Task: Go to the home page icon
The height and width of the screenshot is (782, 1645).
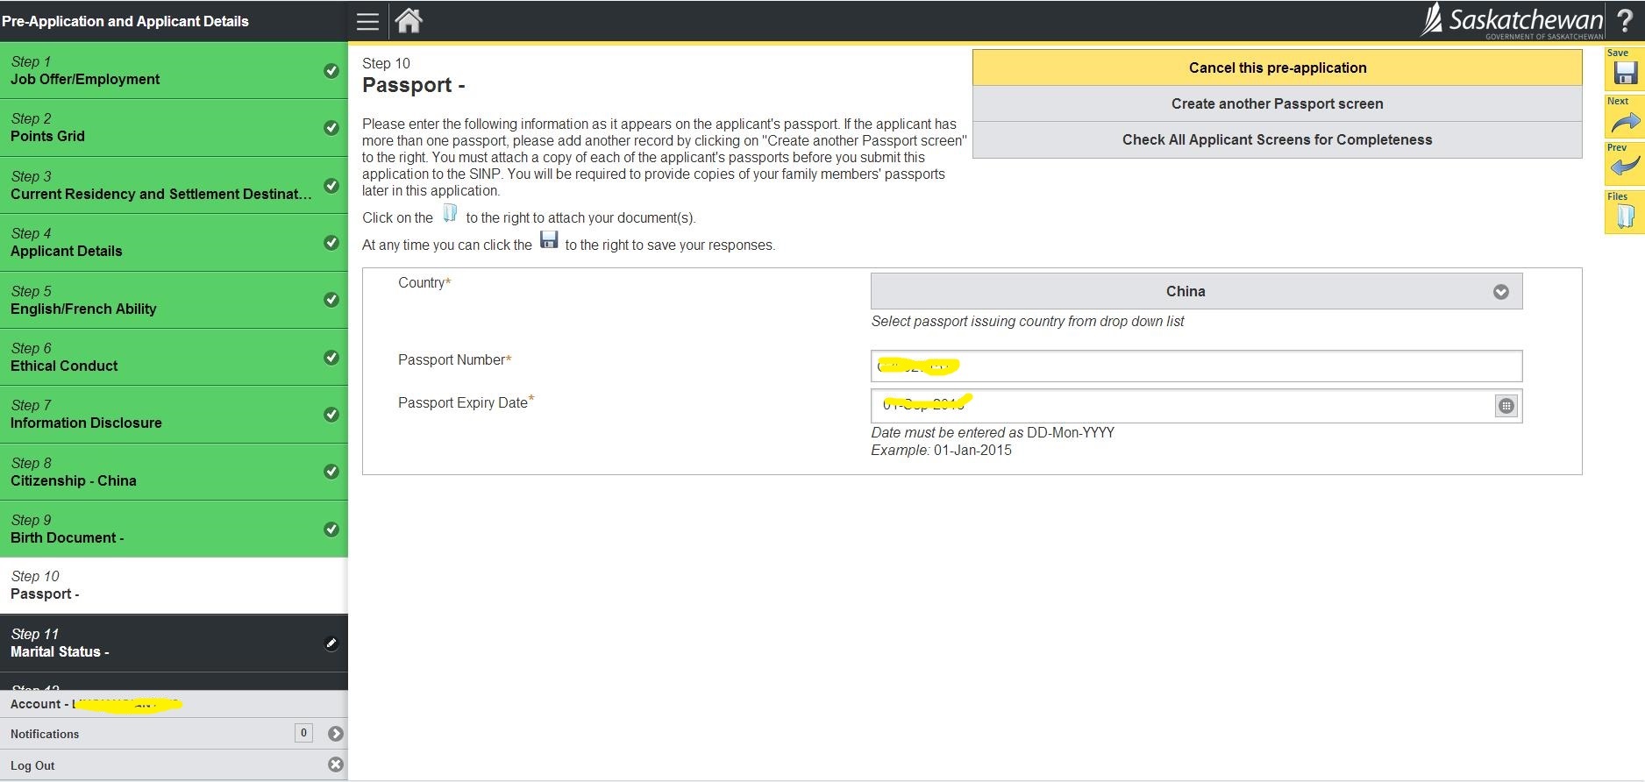Action: (409, 21)
